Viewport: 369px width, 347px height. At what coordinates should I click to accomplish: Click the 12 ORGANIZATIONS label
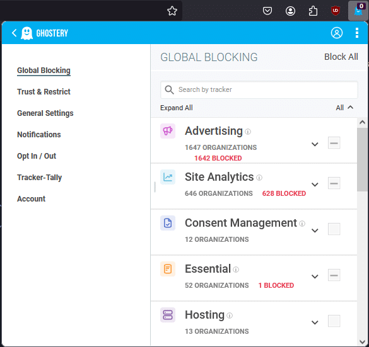(x=217, y=239)
